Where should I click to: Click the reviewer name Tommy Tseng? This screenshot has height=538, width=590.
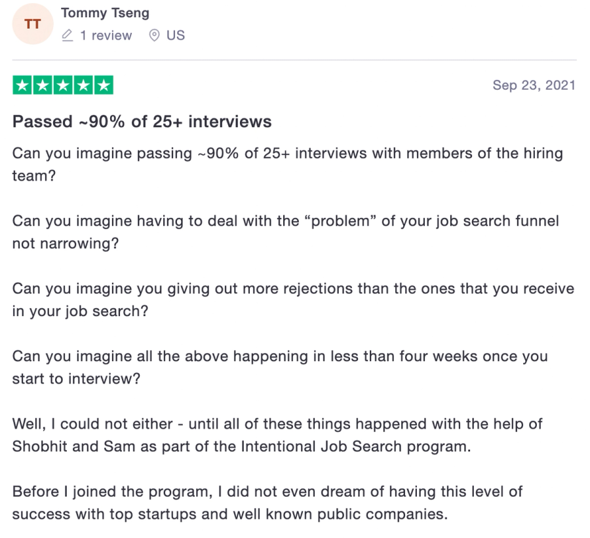(105, 12)
